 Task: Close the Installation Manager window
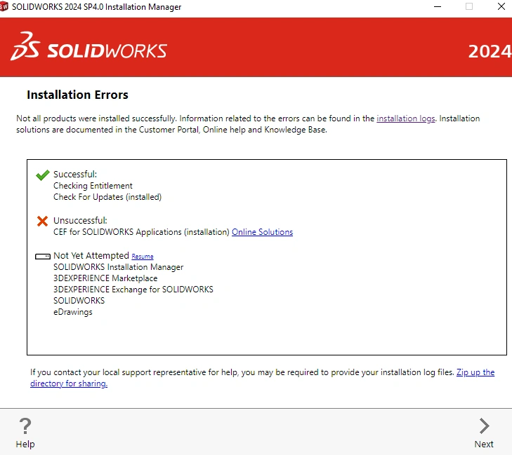[x=501, y=7]
